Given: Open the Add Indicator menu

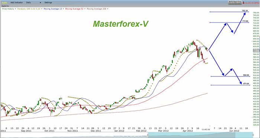Looking at the screenshot, I should tap(16, 3).
